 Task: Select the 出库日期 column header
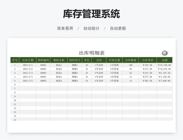(x=28, y=60)
